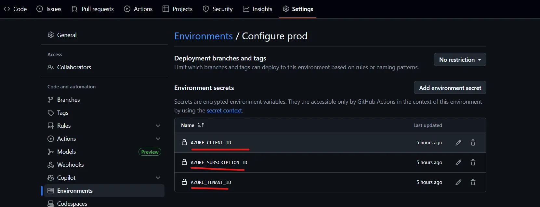Image resolution: width=540 pixels, height=207 pixels.
Task: Open Tags settings page
Action: coord(104,113)
